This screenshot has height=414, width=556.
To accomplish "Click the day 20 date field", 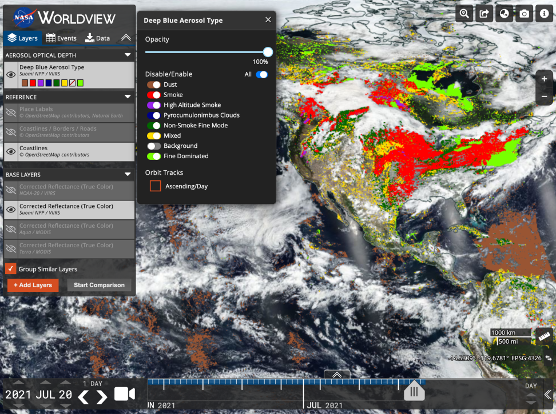I will [65, 395].
